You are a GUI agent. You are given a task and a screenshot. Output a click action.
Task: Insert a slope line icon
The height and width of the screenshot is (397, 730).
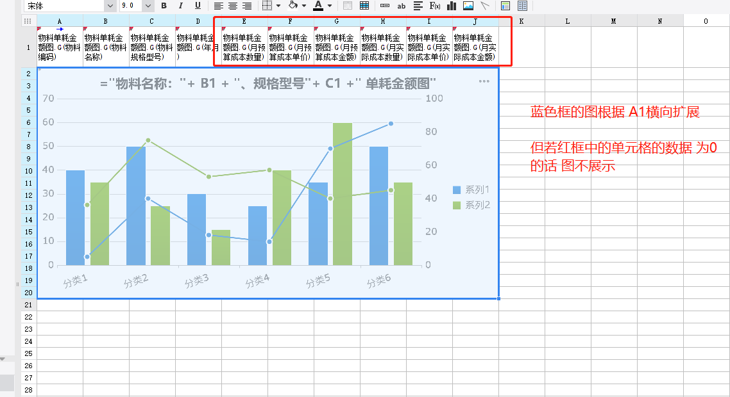[485, 6]
